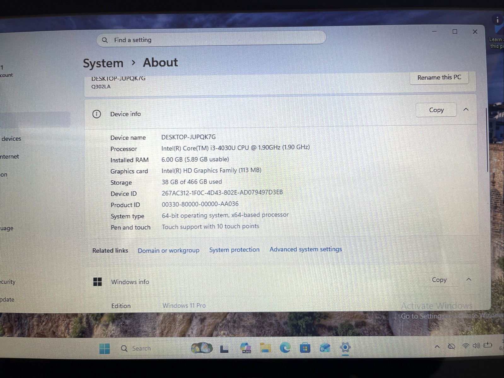This screenshot has width=504, height=378.
Task: Click the Rename this PC button
Action: [439, 78]
